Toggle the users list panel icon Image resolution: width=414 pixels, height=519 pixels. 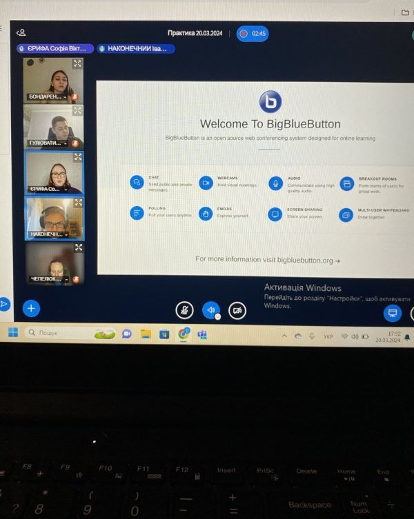[x=21, y=32]
